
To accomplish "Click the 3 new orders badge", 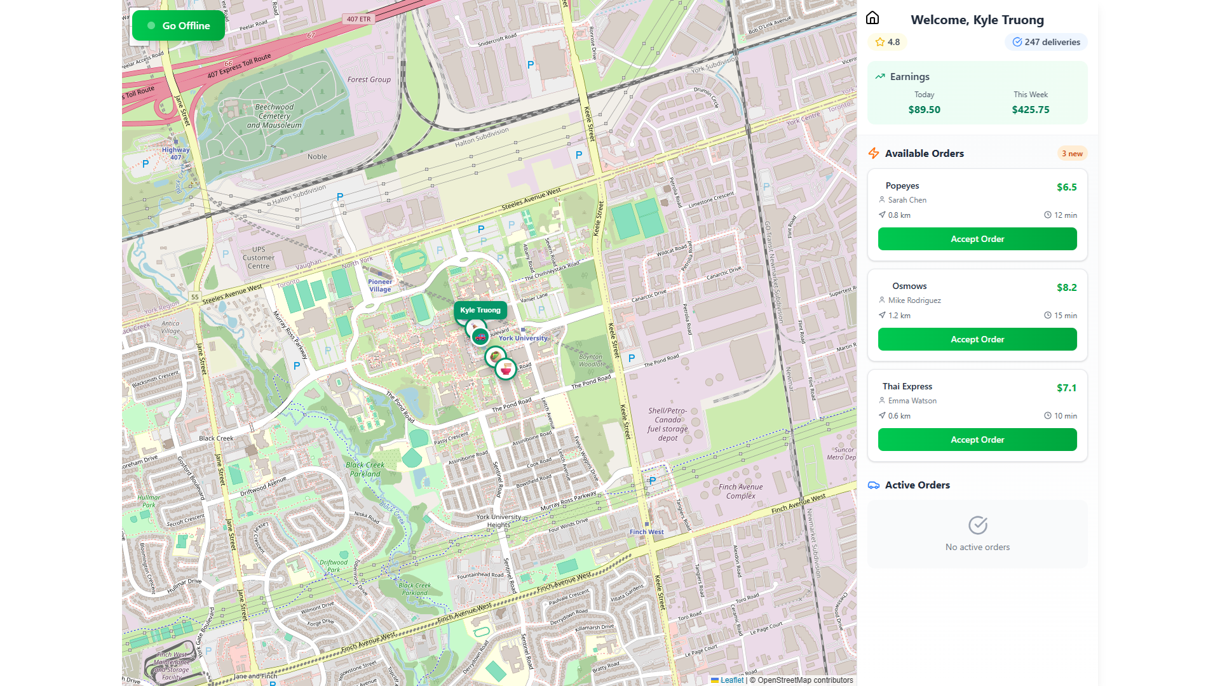I will [1072, 153].
